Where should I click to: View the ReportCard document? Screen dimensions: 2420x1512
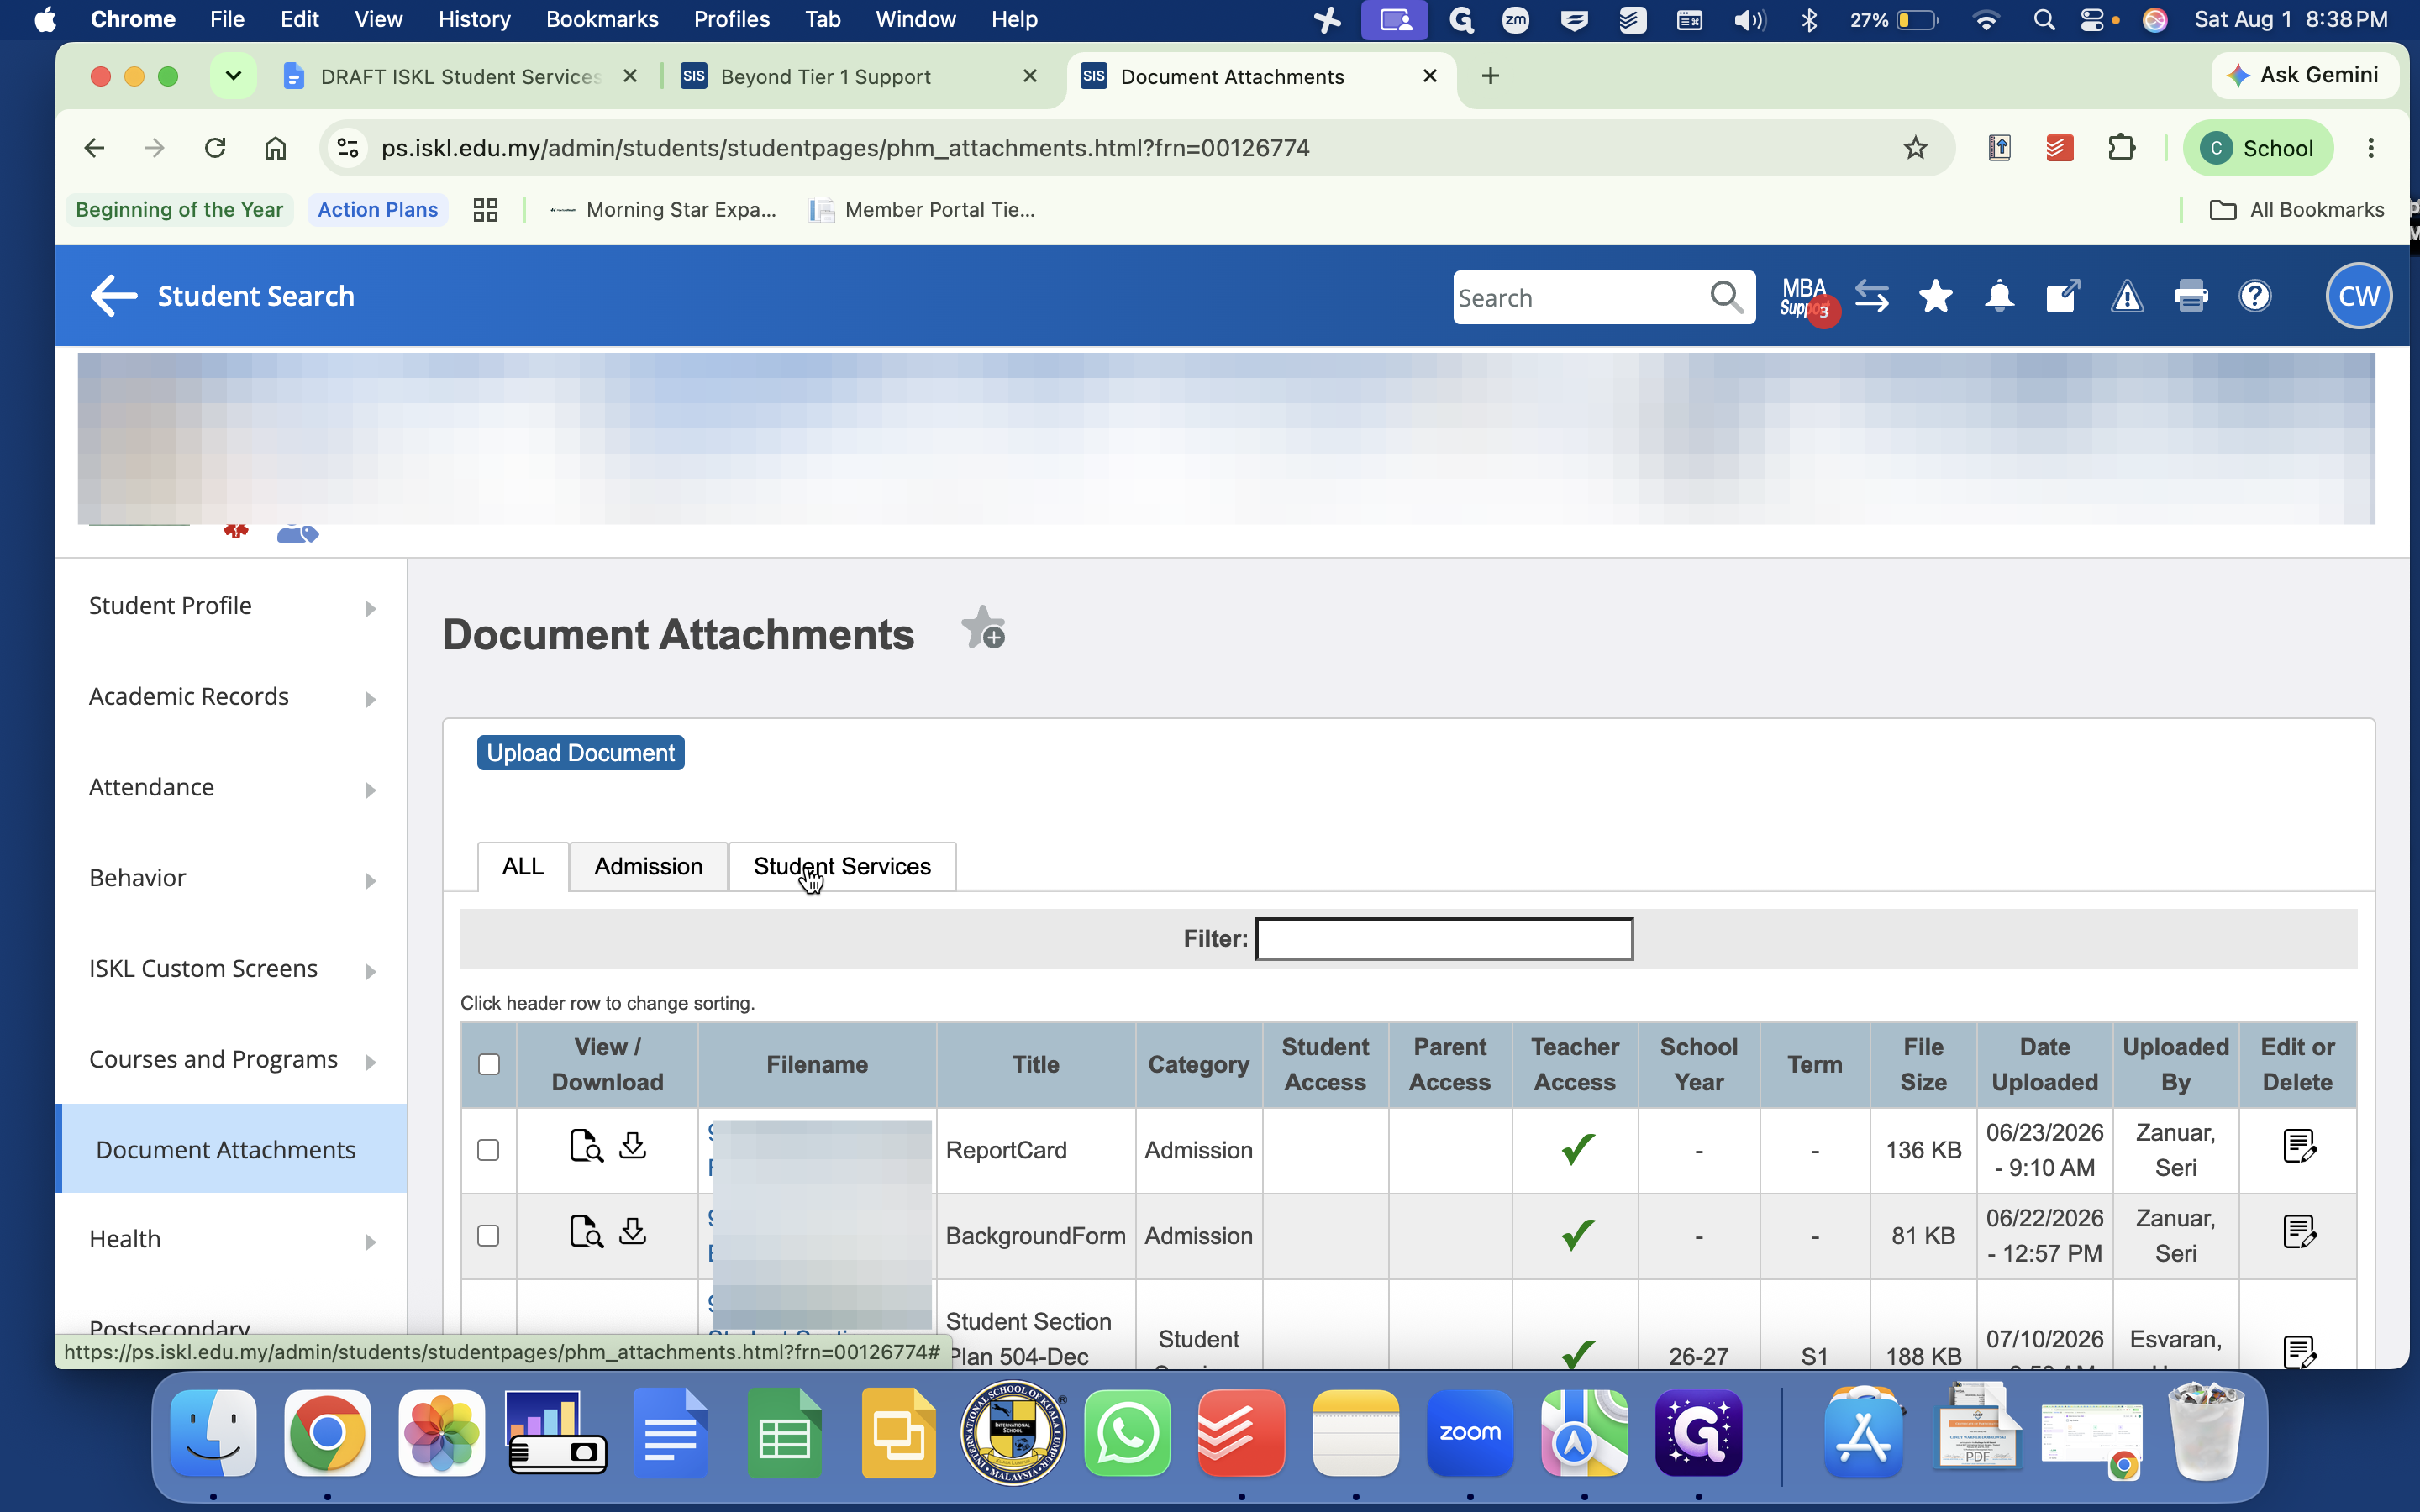click(586, 1146)
